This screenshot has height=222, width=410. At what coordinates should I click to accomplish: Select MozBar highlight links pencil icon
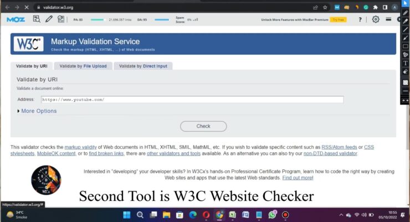49,19
